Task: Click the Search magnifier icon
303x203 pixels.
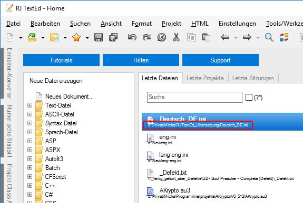Action: pos(269,37)
